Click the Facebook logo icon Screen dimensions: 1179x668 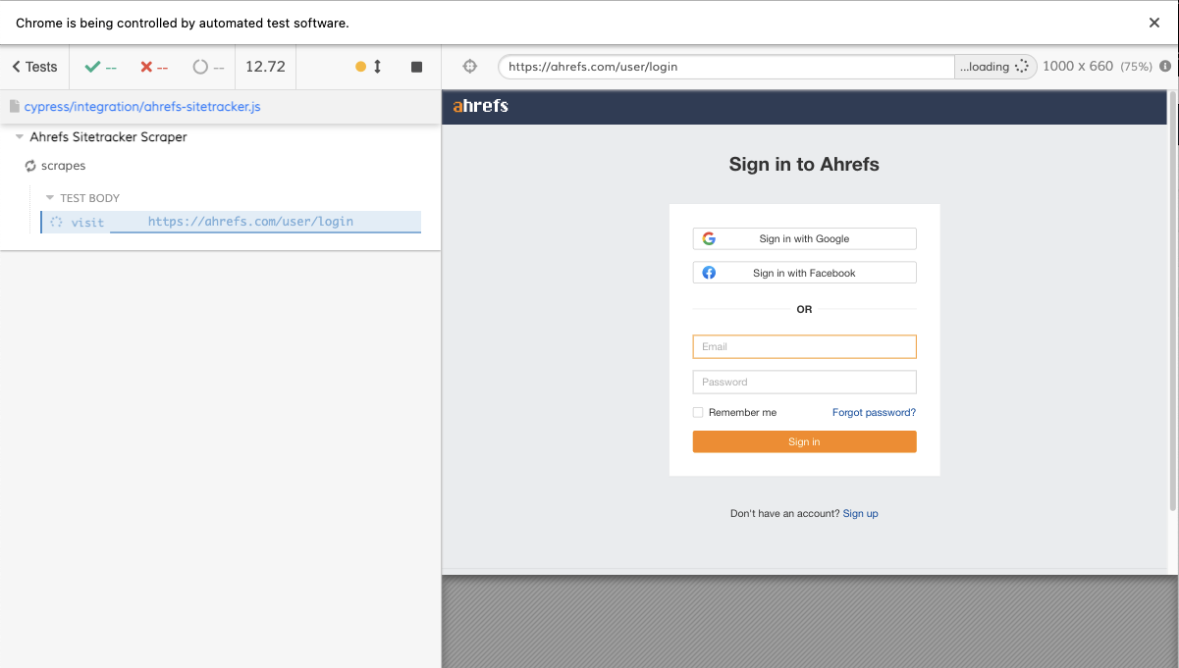709,273
